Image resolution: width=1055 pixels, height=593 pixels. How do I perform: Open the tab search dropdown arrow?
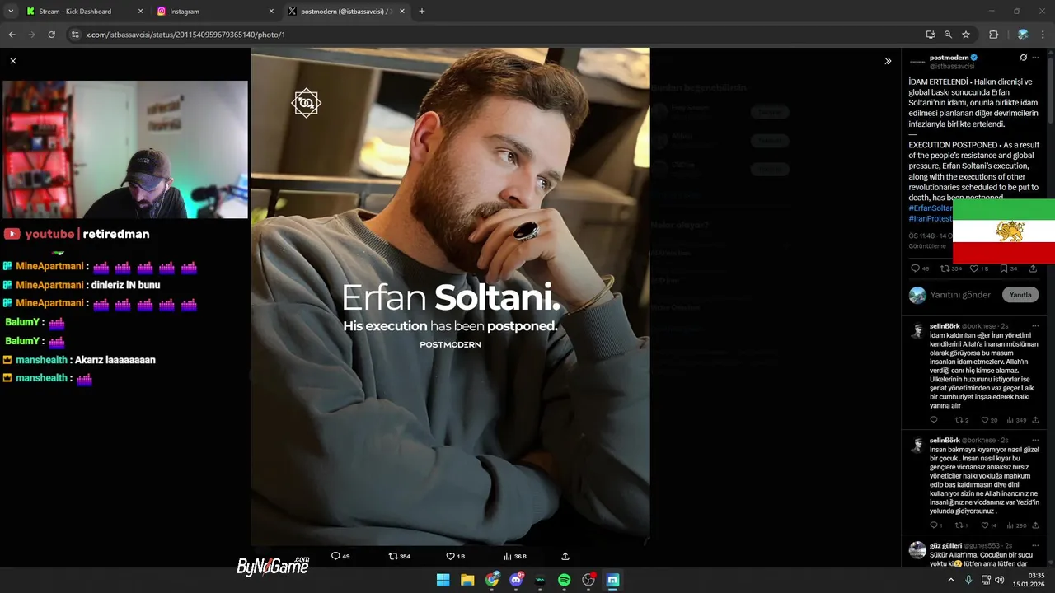point(10,12)
